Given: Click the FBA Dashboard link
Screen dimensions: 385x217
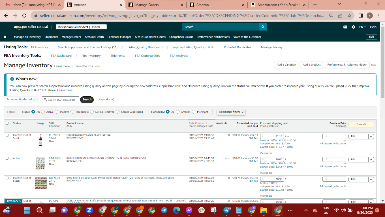Looking at the screenshot, I should tap(61, 56).
